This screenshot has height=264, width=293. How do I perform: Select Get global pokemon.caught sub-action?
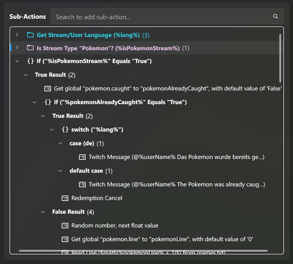(x=168, y=89)
